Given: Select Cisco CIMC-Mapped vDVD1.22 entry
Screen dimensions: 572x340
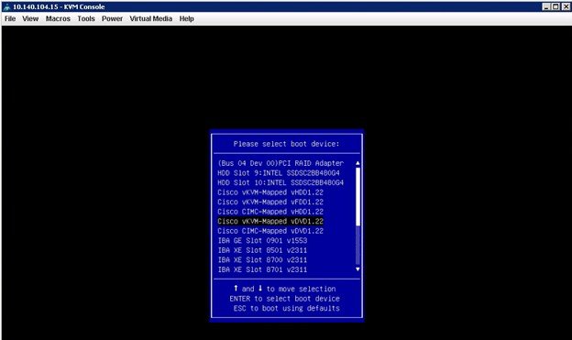Looking at the screenshot, I should point(270,231).
